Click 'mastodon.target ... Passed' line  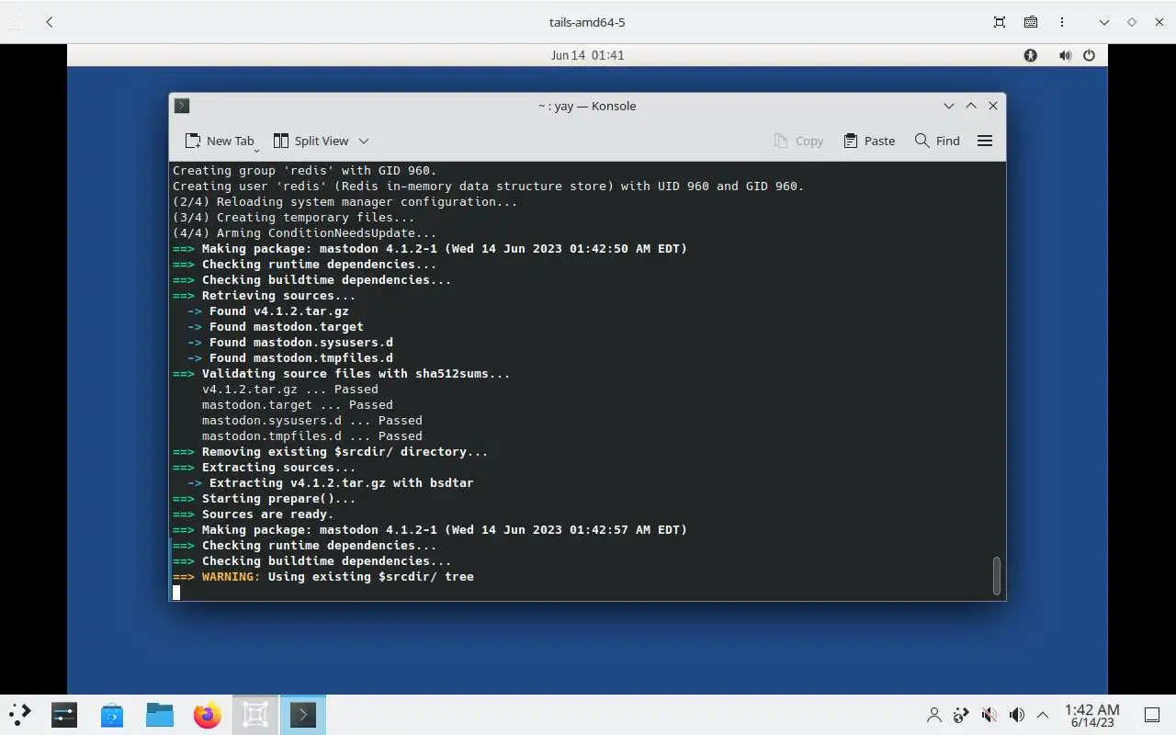coord(298,405)
